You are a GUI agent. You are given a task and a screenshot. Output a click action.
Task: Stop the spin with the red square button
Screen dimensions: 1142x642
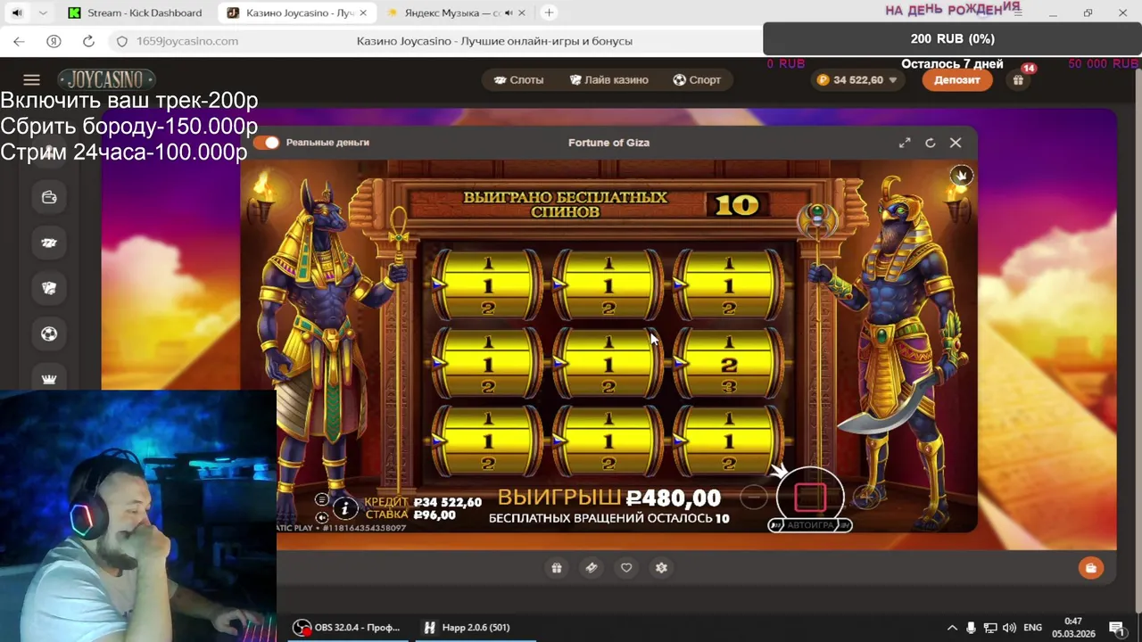pyautogui.click(x=810, y=497)
